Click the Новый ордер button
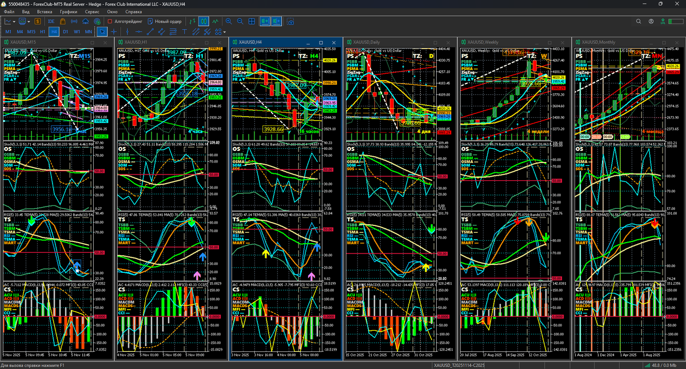The image size is (686, 369). [x=165, y=21]
